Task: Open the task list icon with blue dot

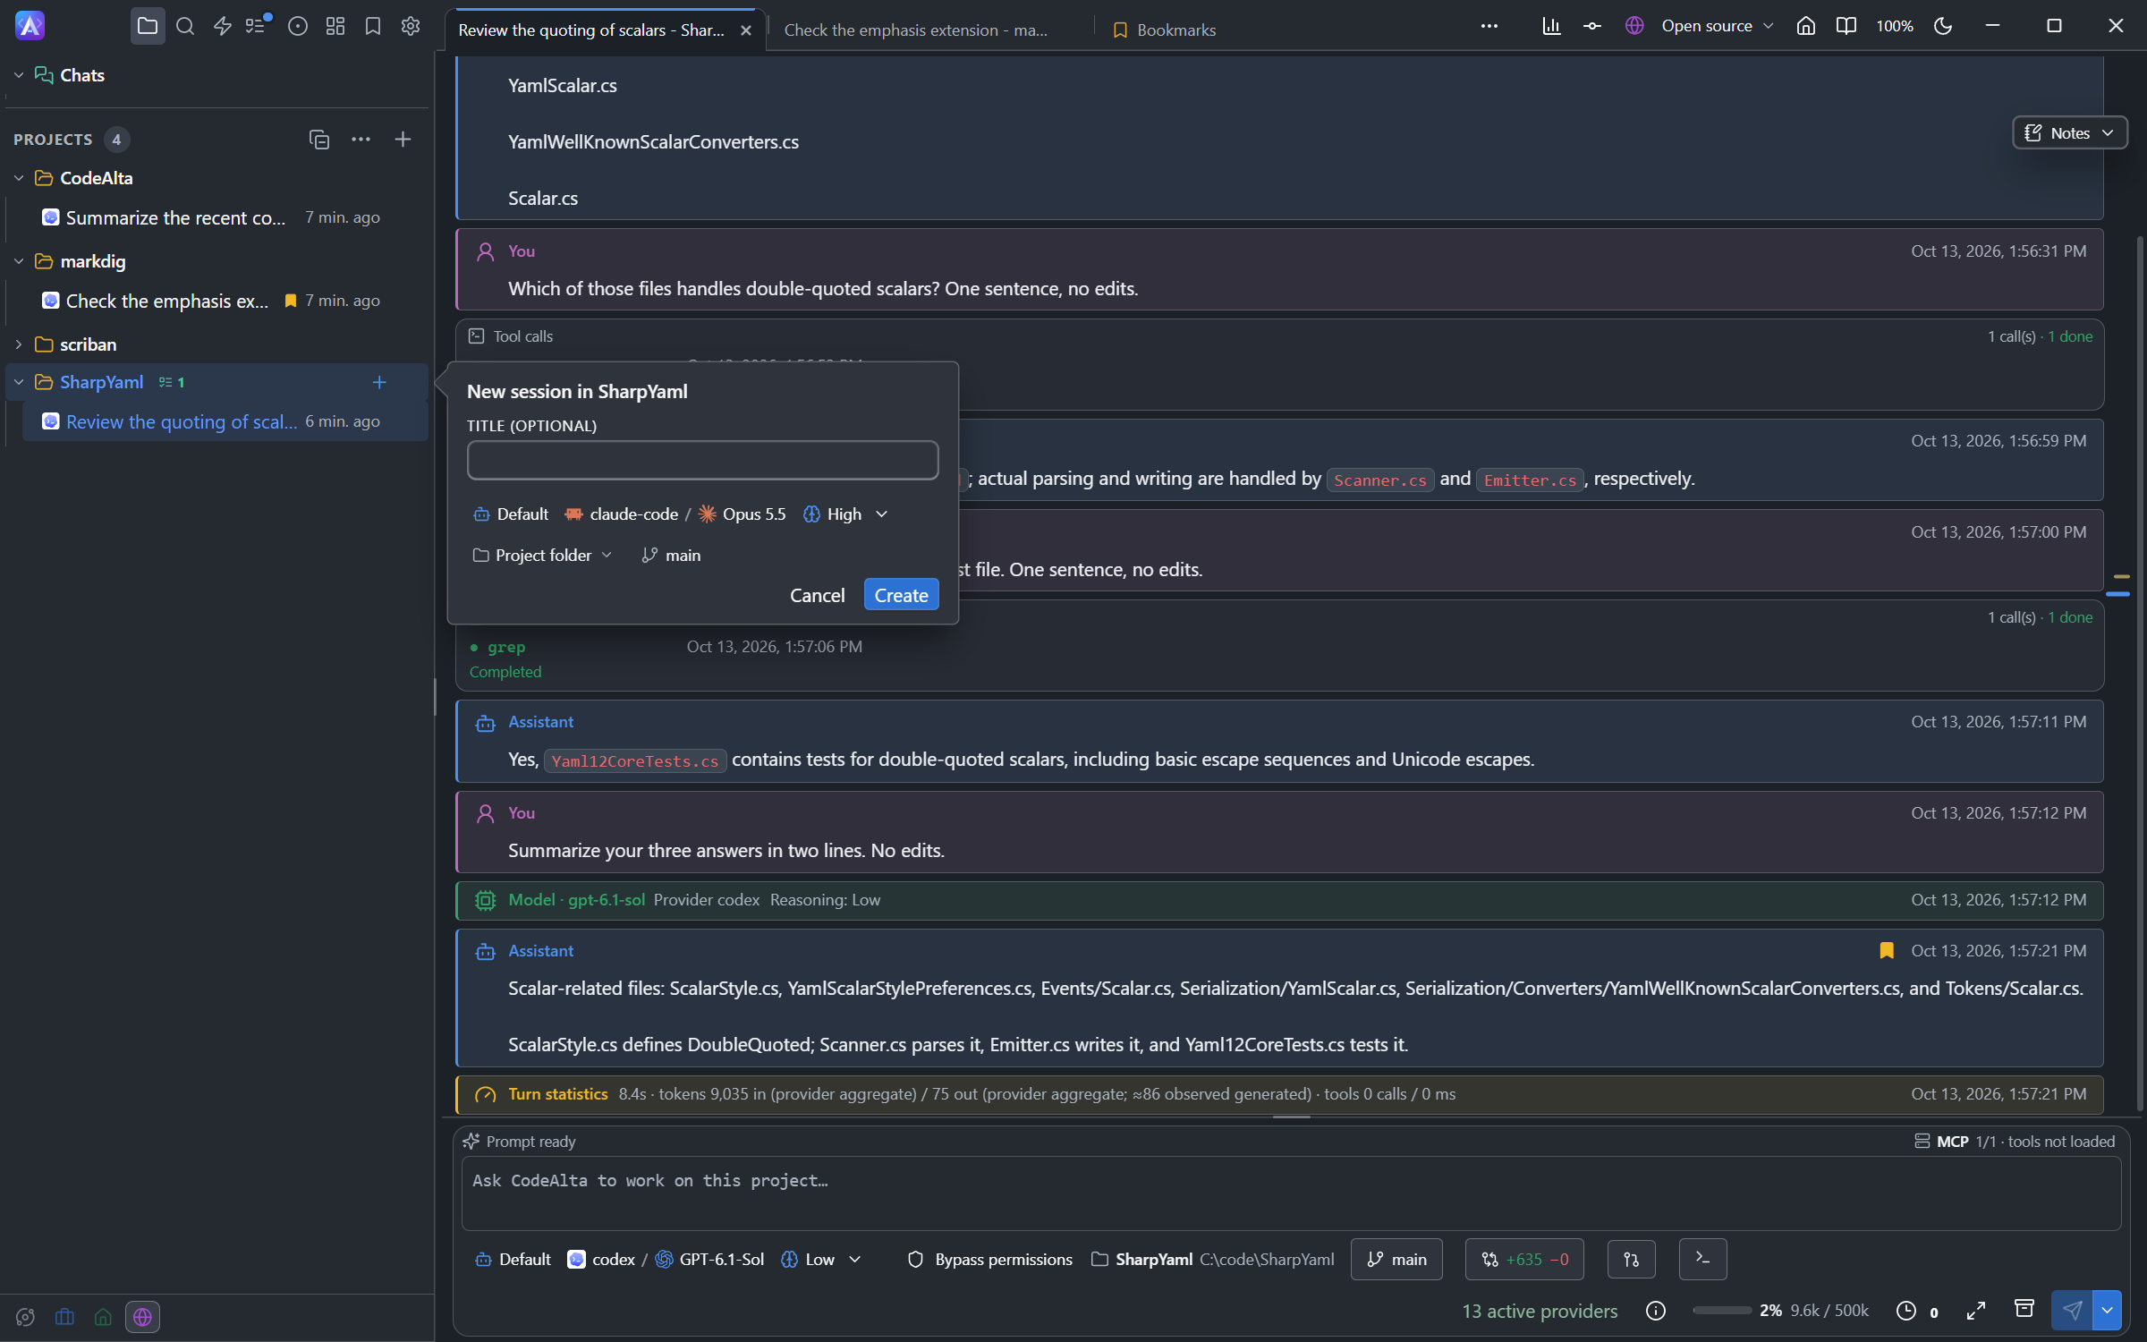Action: click(258, 26)
